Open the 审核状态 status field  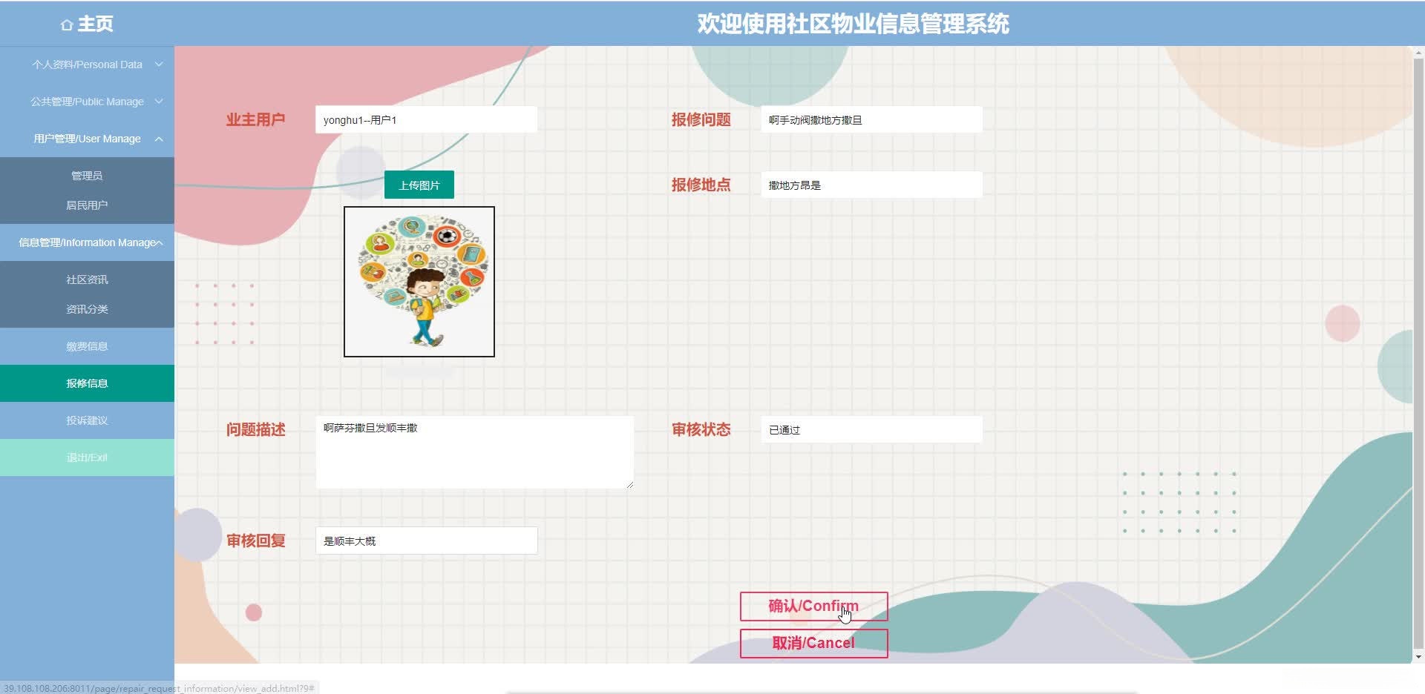coord(871,429)
